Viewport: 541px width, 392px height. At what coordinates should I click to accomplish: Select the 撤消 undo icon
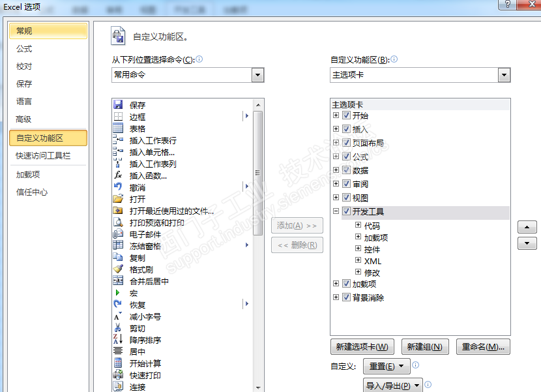point(118,187)
